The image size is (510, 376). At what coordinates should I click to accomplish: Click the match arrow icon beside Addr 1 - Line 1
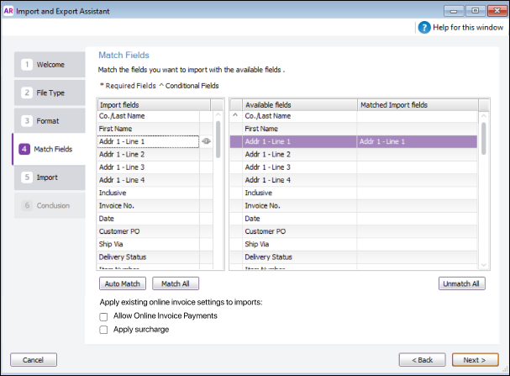tap(206, 141)
